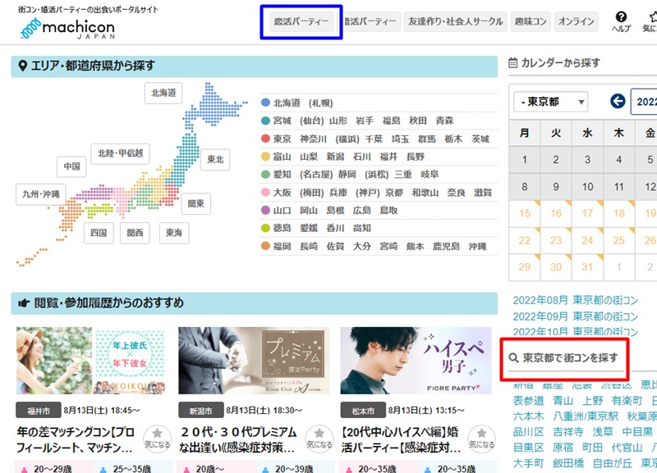Open the 趣味コン tab
The width and height of the screenshot is (657, 473).
click(531, 22)
